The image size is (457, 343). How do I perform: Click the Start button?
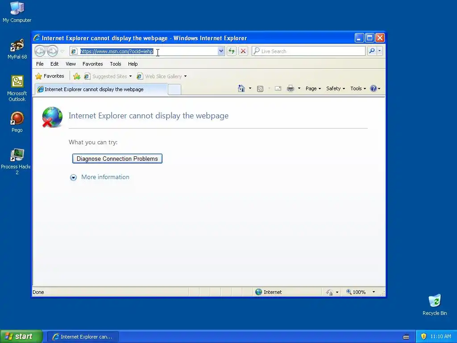(21, 337)
